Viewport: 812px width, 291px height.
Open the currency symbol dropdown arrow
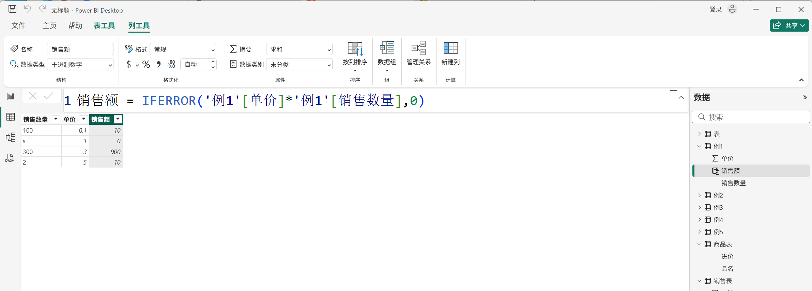point(137,65)
